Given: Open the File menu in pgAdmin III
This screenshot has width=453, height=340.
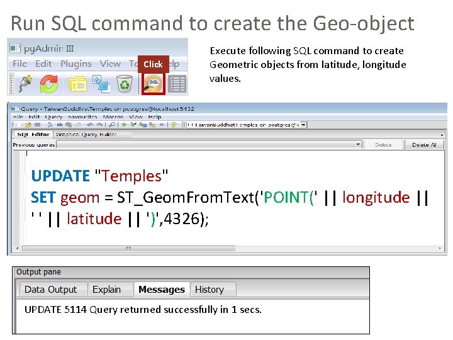Looking at the screenshot, I should click(20, 64).
